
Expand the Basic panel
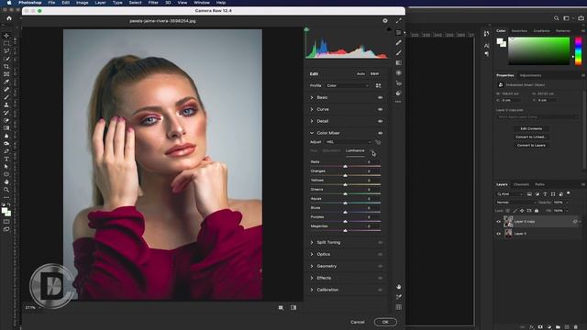tap(312, 98)
